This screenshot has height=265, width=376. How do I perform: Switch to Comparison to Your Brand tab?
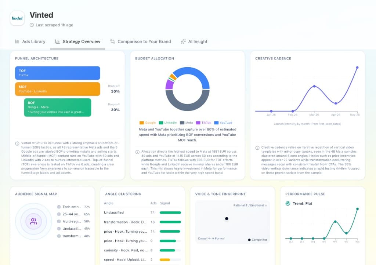[x=141, y=41]
